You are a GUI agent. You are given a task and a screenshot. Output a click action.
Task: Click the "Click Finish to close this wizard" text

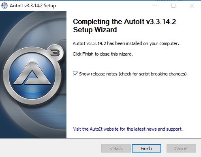pyautogui.click(x=103, y=54)
